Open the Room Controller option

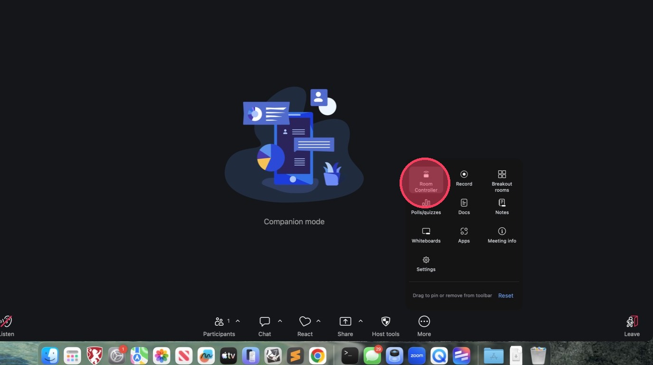pyautogui.click(x=426, y=181)
